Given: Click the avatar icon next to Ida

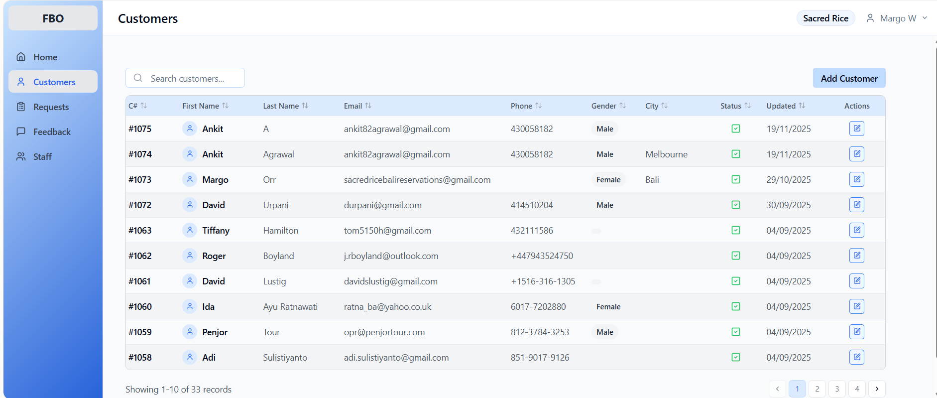Looking at the screenshot, I should [190, 306].
